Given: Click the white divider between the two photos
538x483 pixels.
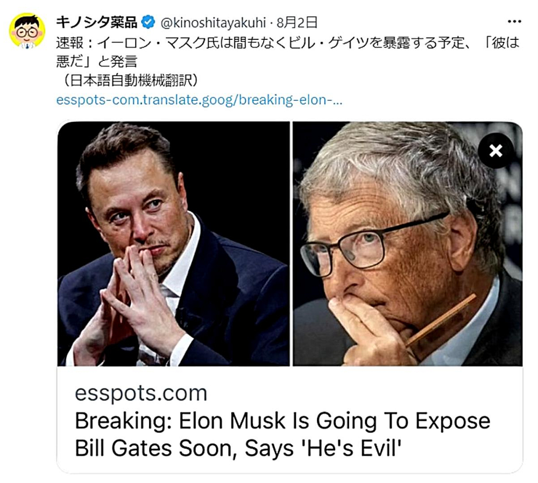Looking at the screenshot, I should pos(291,244).
